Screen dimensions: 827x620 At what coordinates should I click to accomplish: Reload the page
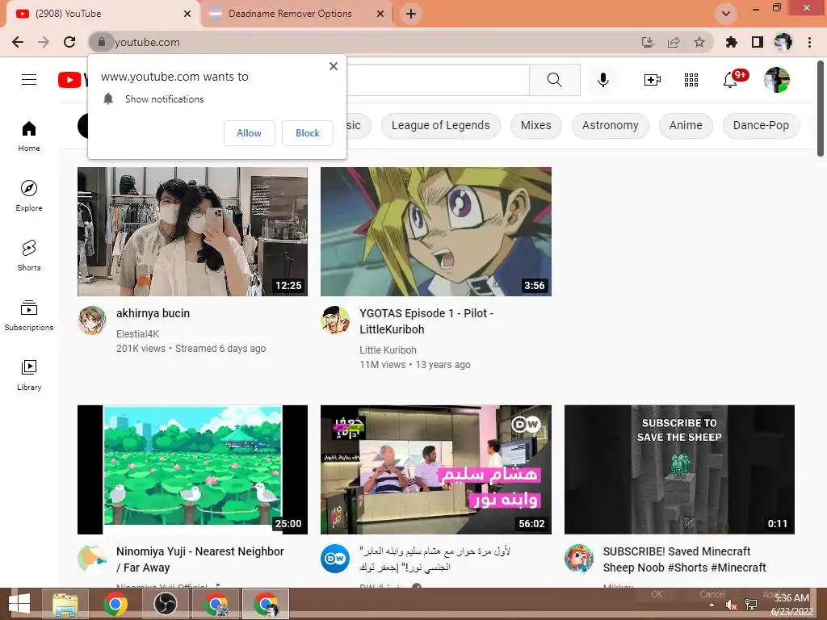69,42
